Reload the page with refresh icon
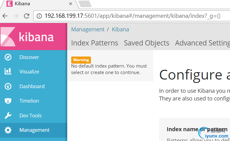This screenshot has height=141, width=230. [27, 16]
